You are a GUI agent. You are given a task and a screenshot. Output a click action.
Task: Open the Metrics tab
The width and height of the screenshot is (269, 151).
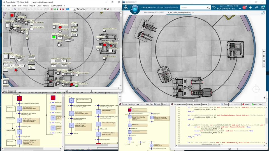pyautogui.click(x=246, y=104)
